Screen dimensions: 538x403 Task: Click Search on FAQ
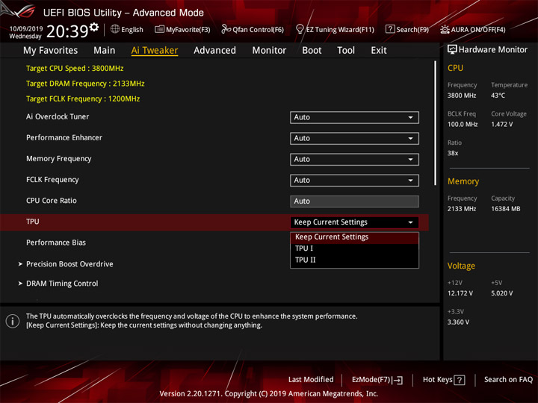pos(508,380)
